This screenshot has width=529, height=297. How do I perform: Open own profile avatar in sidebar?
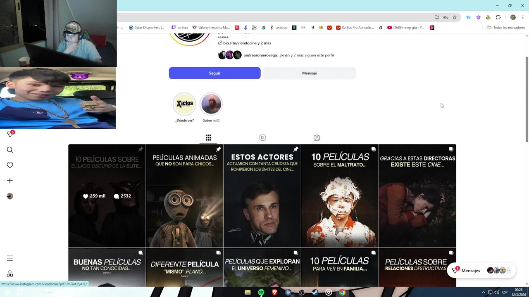point(10,196)
